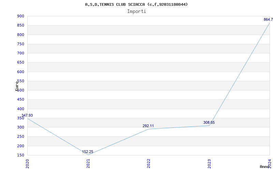Viewport: 273px width, 170px height.
Task: Click the 600 y-axis tick label
Action: pyautogui.click(x=20, y=72)
